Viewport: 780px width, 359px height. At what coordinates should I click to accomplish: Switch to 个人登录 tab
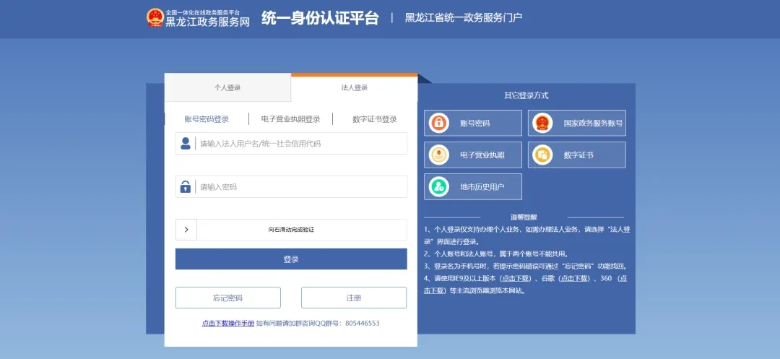coord(227,88)
